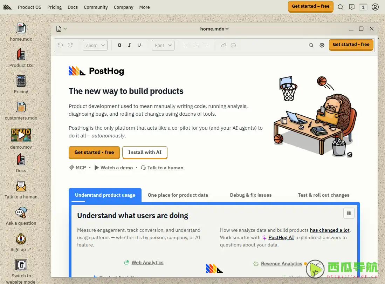
Task: Center-align text with the toolbar icon
Action: click(x=196, y=45)
